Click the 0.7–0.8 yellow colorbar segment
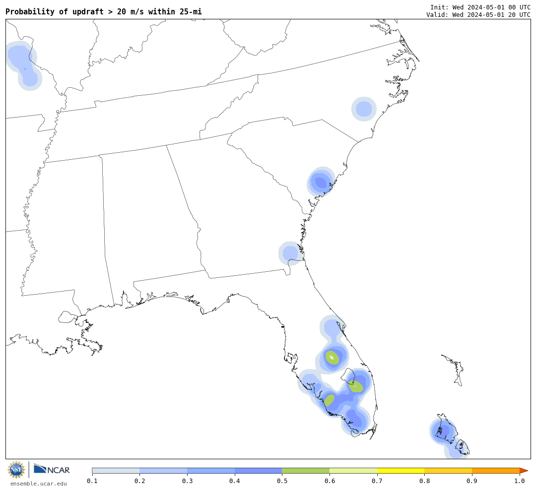The image size is (536, 490). 401,471
